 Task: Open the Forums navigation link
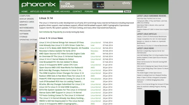89,11
